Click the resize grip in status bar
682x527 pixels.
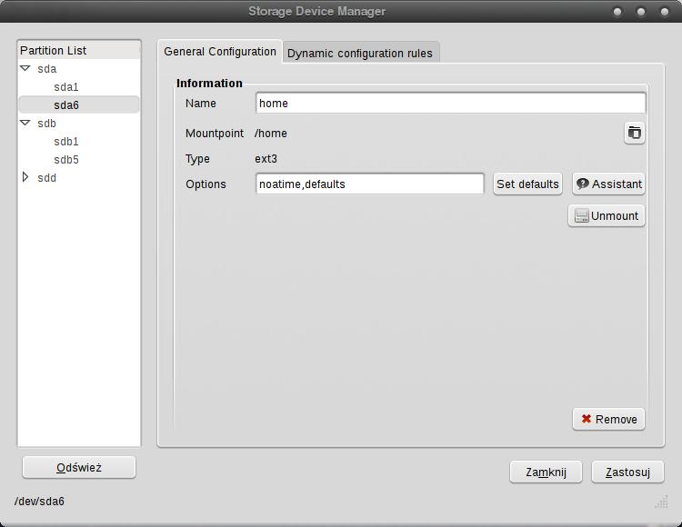[x=662, y=502]
